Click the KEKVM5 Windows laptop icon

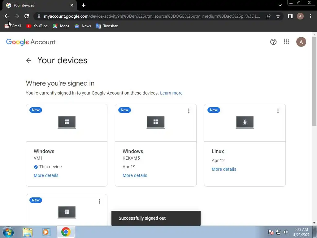point(156,122)
